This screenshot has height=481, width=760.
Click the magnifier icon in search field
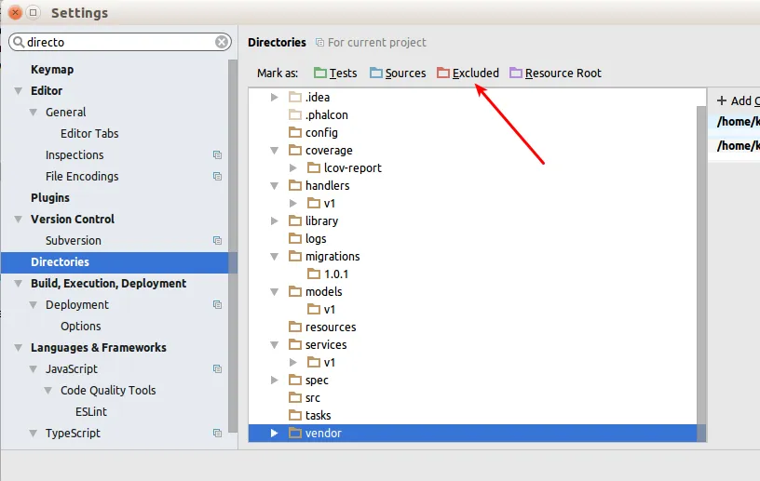point(19,42)
